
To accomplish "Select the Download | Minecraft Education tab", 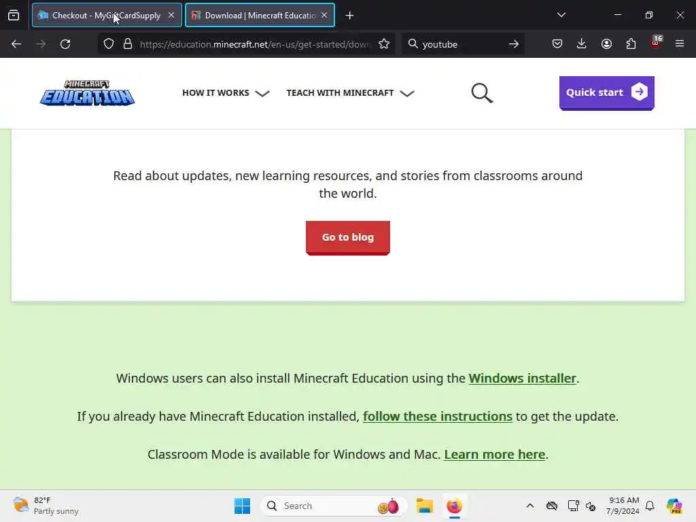I will point(260,16).
